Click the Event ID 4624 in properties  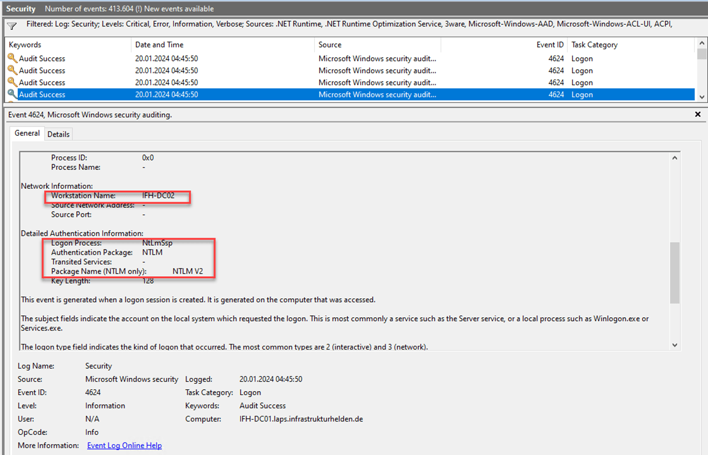point(93,392)
